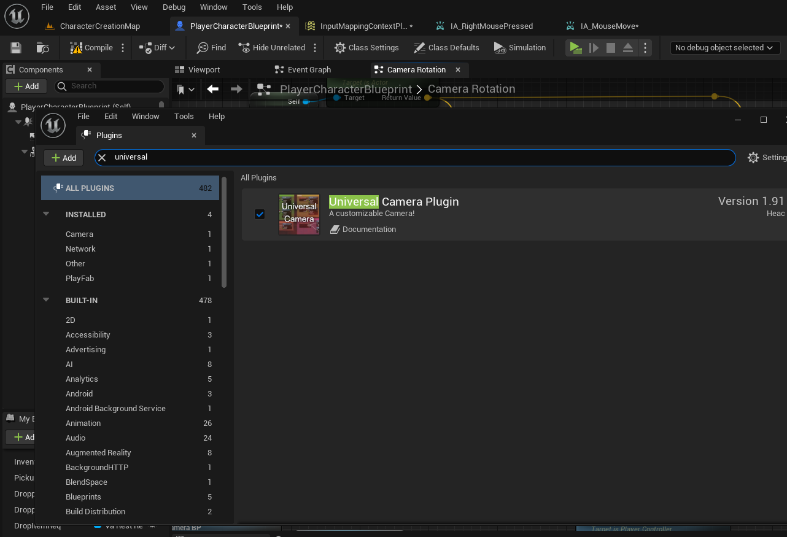Click the Universal Camera plugin thumbnail
Image resolution: width=787 pixels, height=537 pixels.
tap(299, 214)
